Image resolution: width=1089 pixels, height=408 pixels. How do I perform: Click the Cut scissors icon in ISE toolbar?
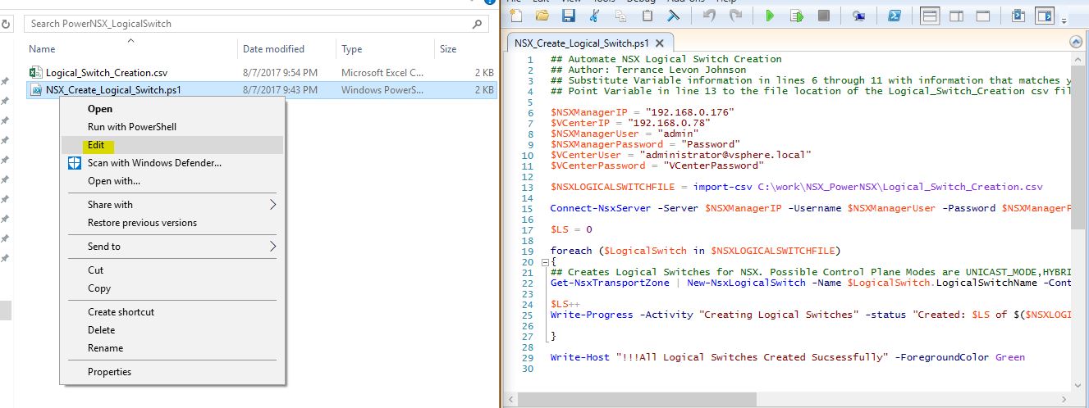tap(594, 16)
